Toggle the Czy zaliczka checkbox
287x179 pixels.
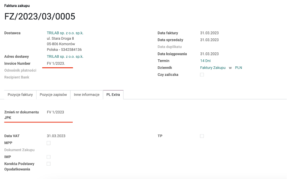(x=202, y=75)
